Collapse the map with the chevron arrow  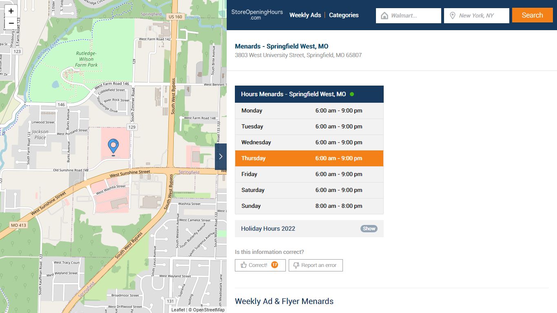click(221, 156)
